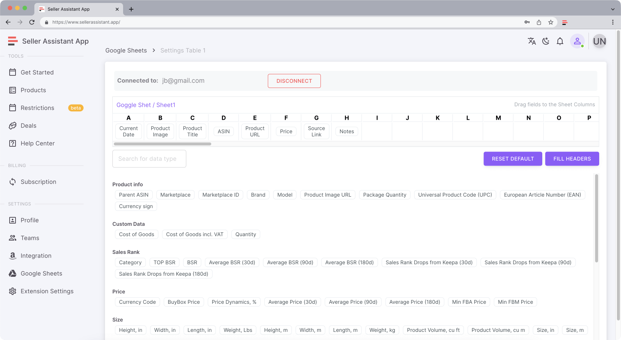Click the browser share icon
The width and height of the screenshot is (621, 340).
pos(539,22)
